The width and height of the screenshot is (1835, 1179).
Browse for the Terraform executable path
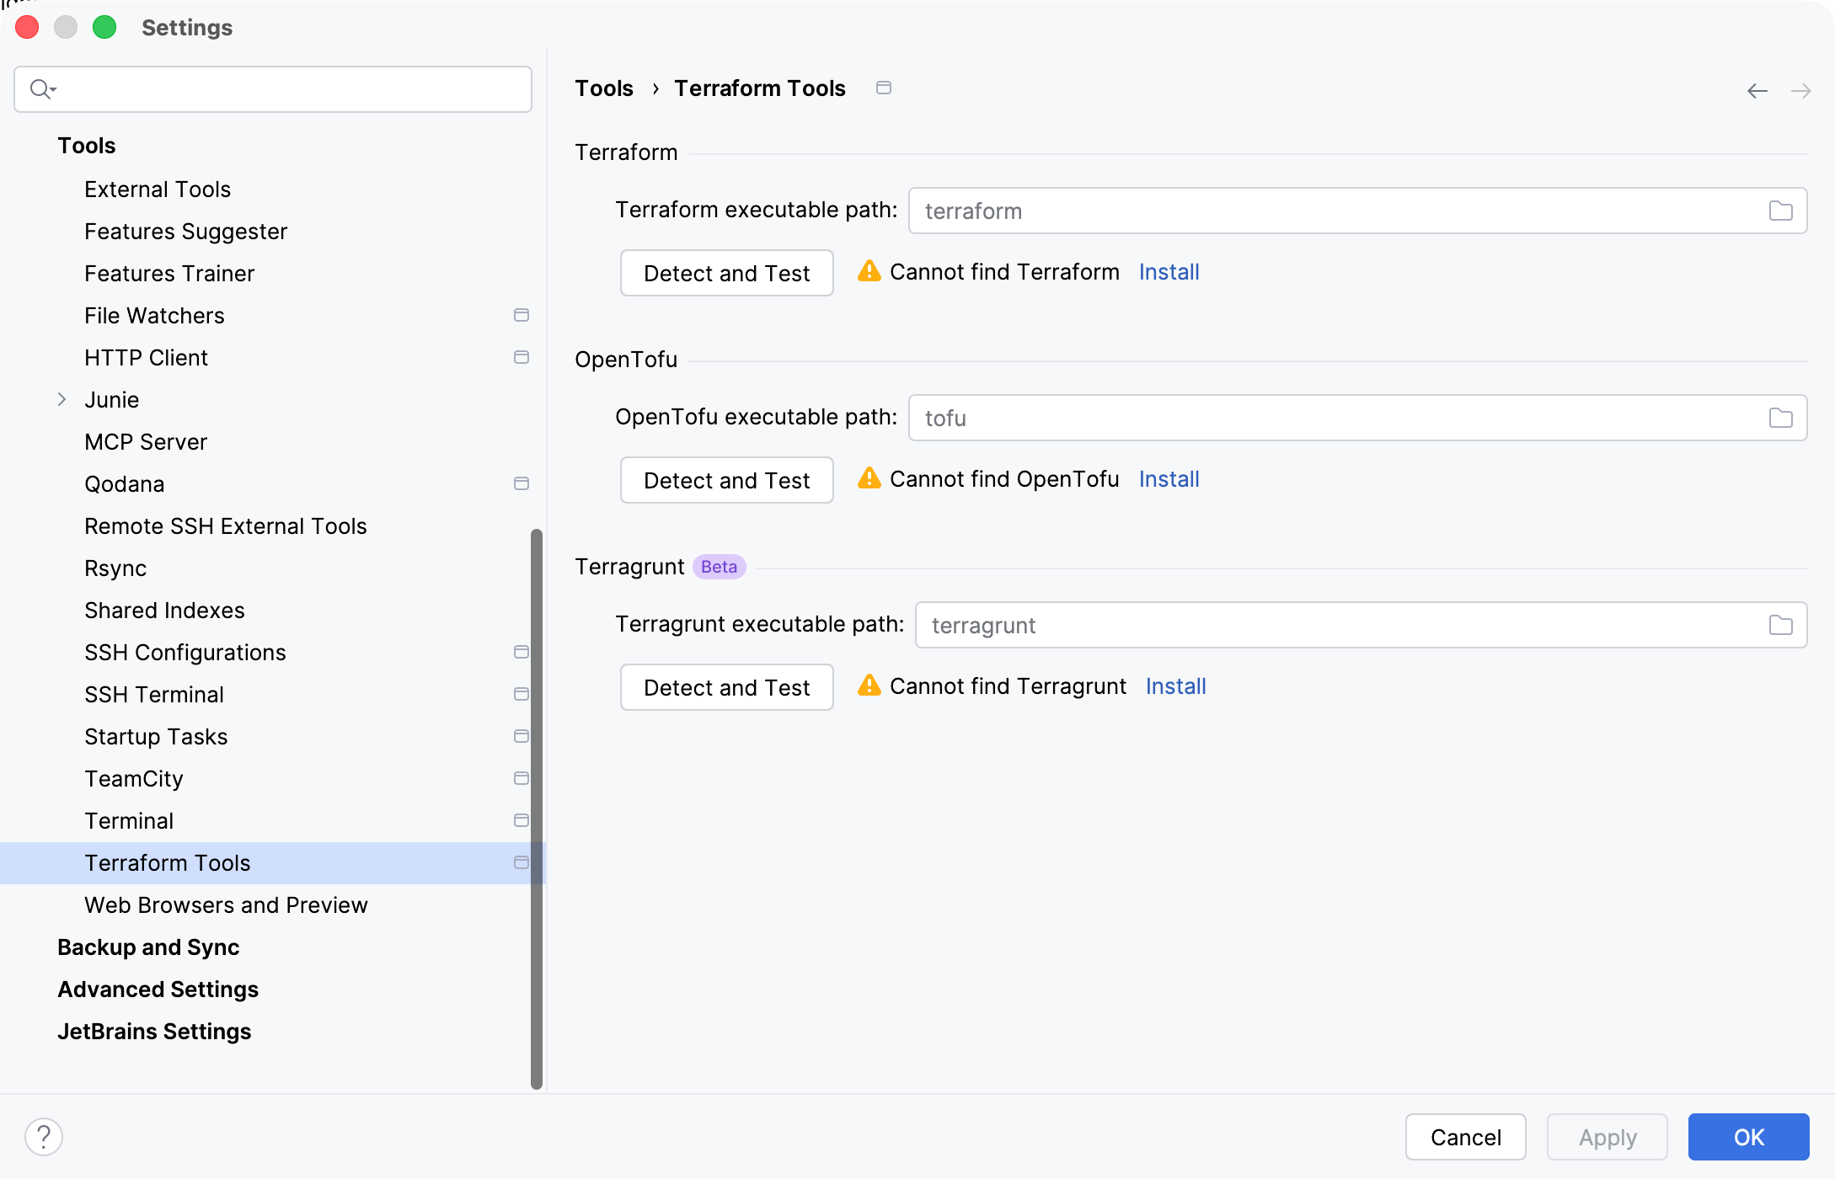click(1780, 211)
